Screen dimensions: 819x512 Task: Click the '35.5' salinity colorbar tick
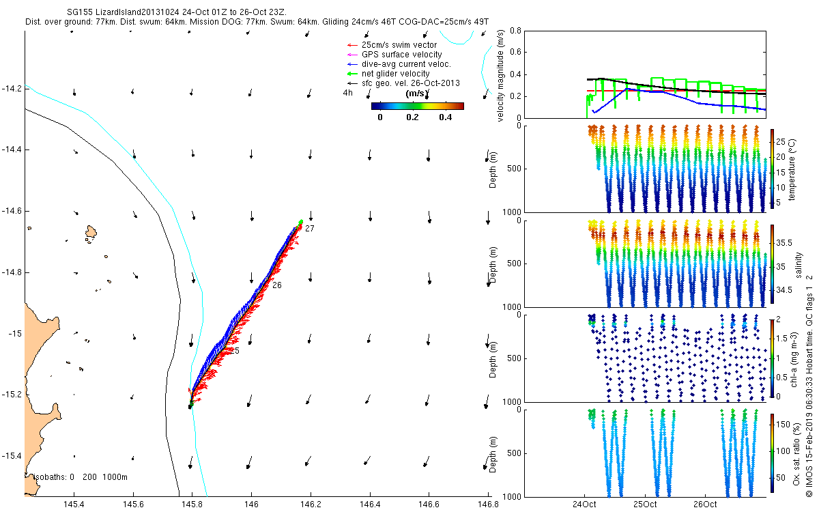coord(785,242)
